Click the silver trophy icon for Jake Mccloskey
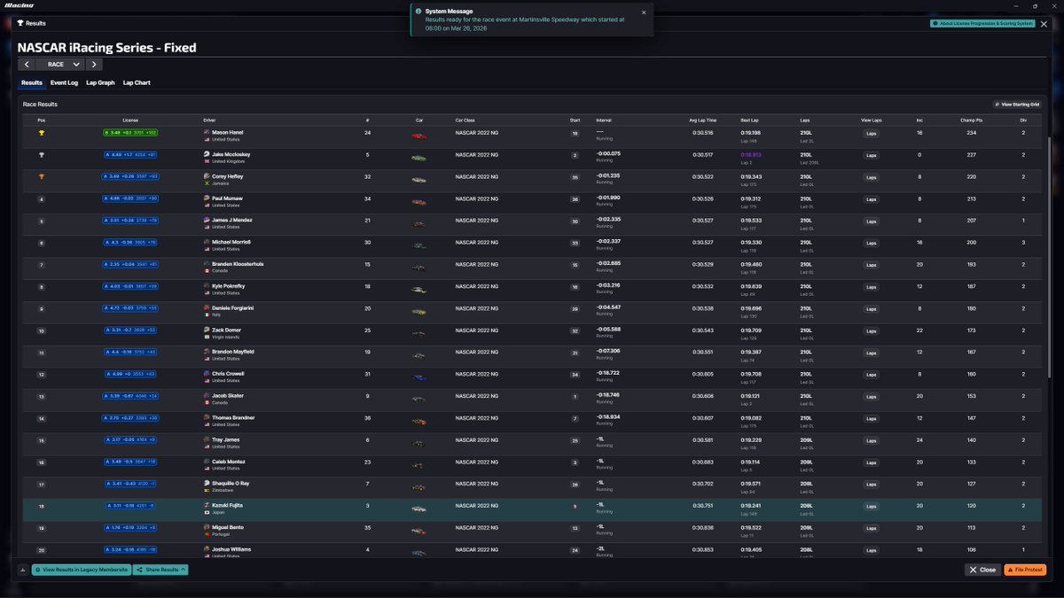This screenshot has width=1064, height=598. pos(41,155)
